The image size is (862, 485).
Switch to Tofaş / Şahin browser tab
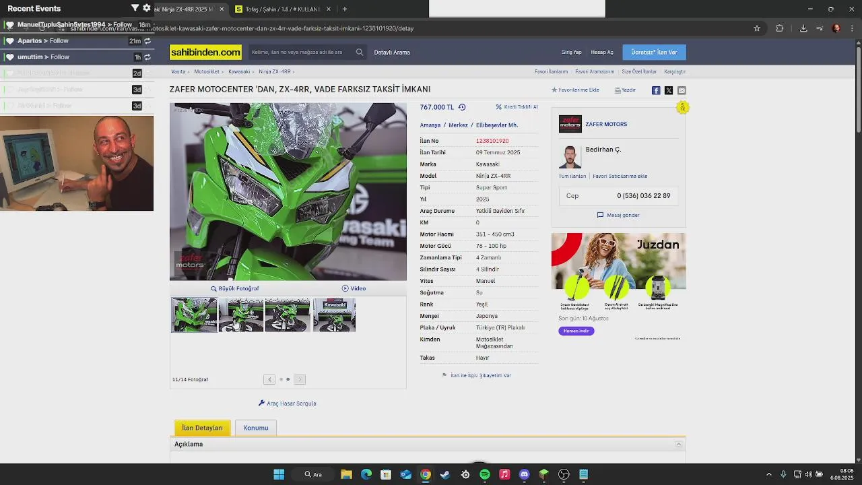(283, 9)
